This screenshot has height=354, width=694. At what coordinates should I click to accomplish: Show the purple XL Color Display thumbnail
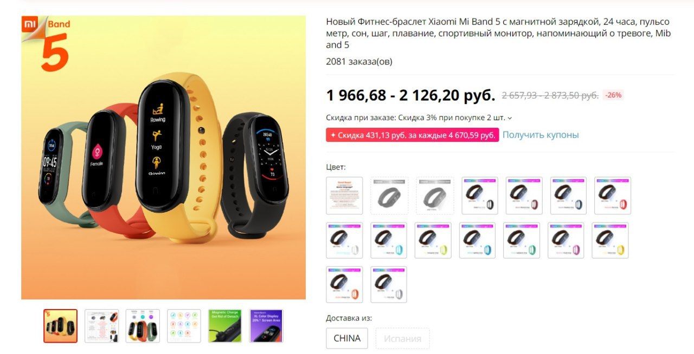click(x=266, y=326)
